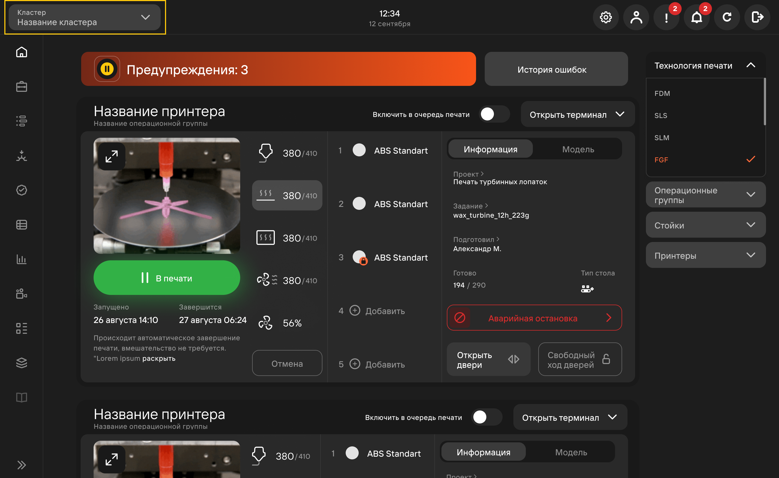This screenshot has height=478, width=779.
Task: Open the cluster name dropdown
Action: [x=84, y=17]
